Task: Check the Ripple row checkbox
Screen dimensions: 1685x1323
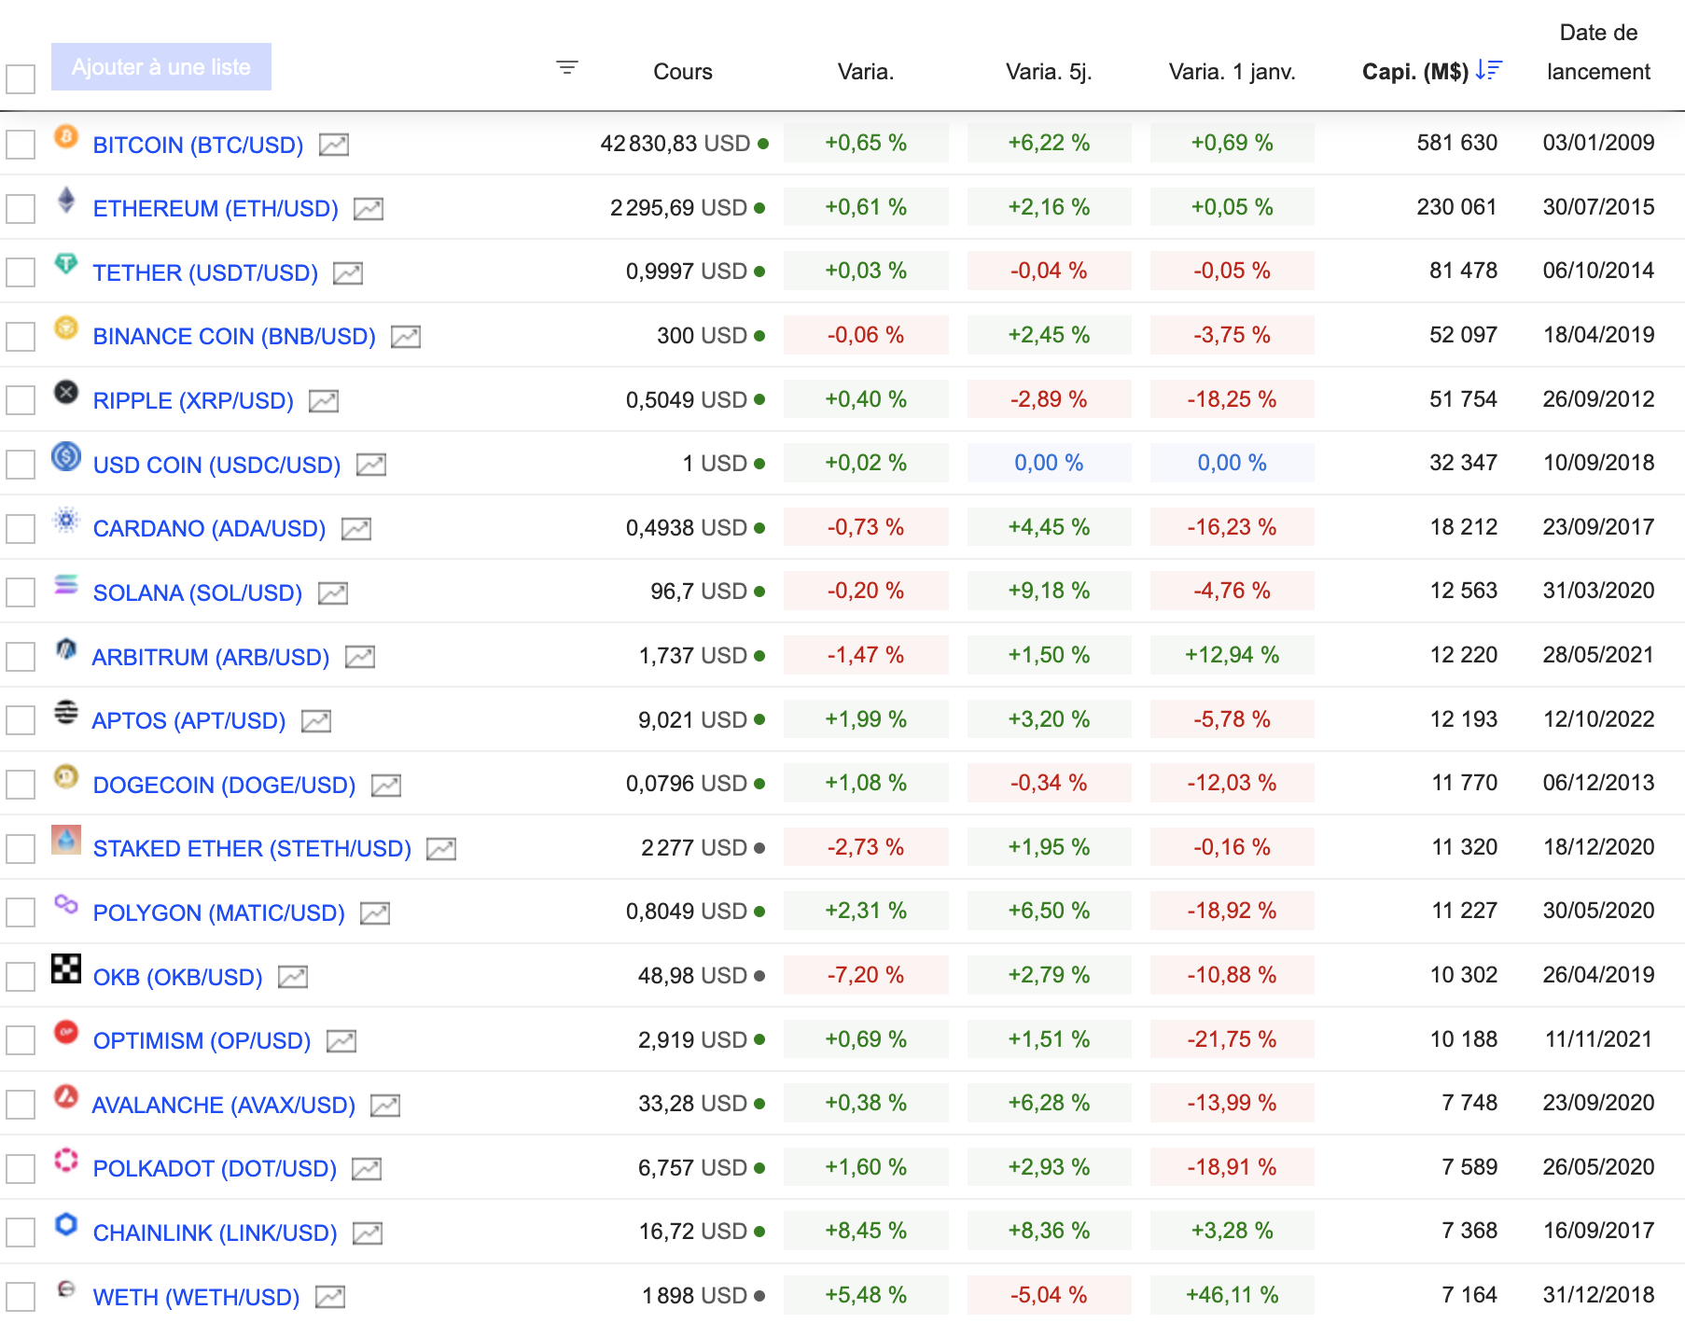Action: point(21,400)
